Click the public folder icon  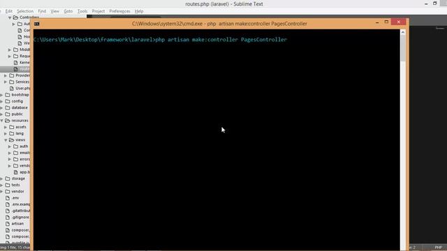8,114
